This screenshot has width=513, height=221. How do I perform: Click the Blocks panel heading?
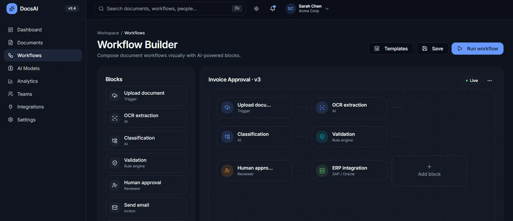[114, 79]
